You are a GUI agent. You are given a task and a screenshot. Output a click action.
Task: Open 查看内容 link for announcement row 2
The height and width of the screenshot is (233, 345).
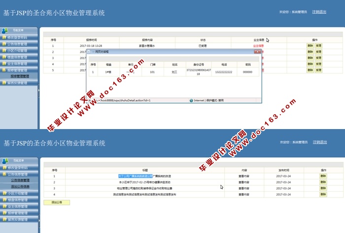tap(244, 182)
